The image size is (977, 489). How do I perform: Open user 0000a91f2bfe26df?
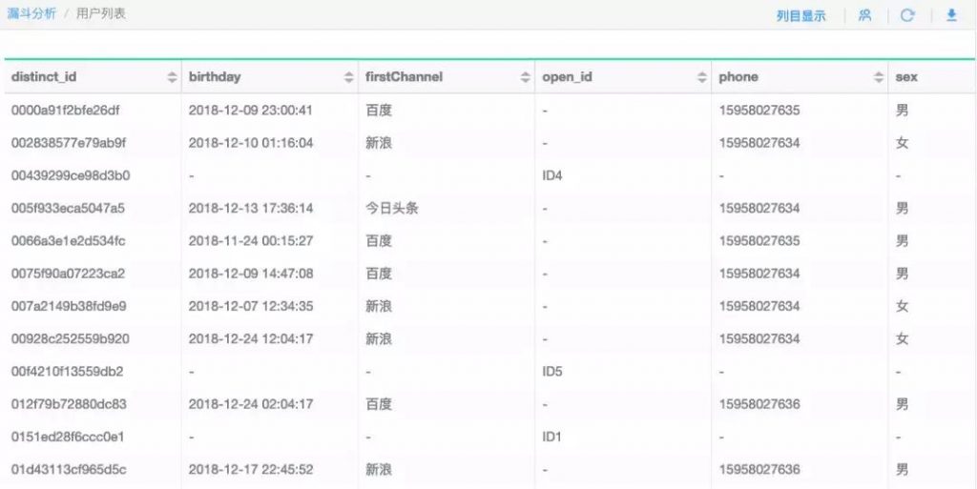tap(66, 111)
